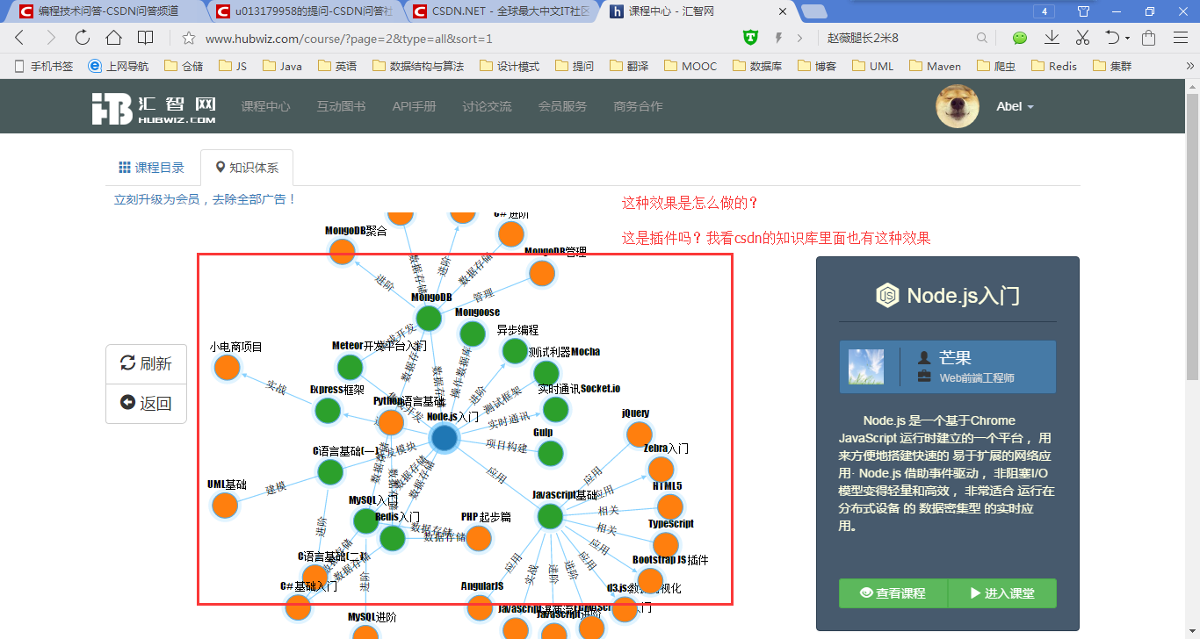Image resolution: width=1200 pixels, height=639 pixels.
Task: Click the 查看课程 green button
Action: coord(893,593)
